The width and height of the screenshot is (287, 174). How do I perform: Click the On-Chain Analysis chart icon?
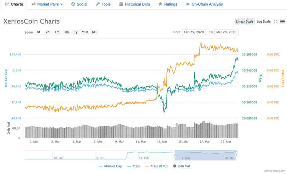pos(188,4)
